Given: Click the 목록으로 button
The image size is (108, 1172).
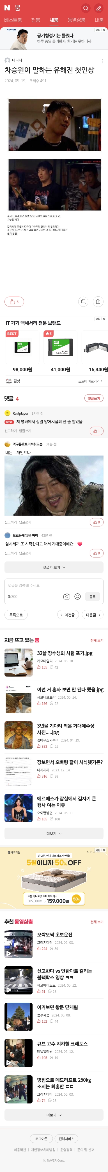Looking at the screenshot, I should pos(16,615).
